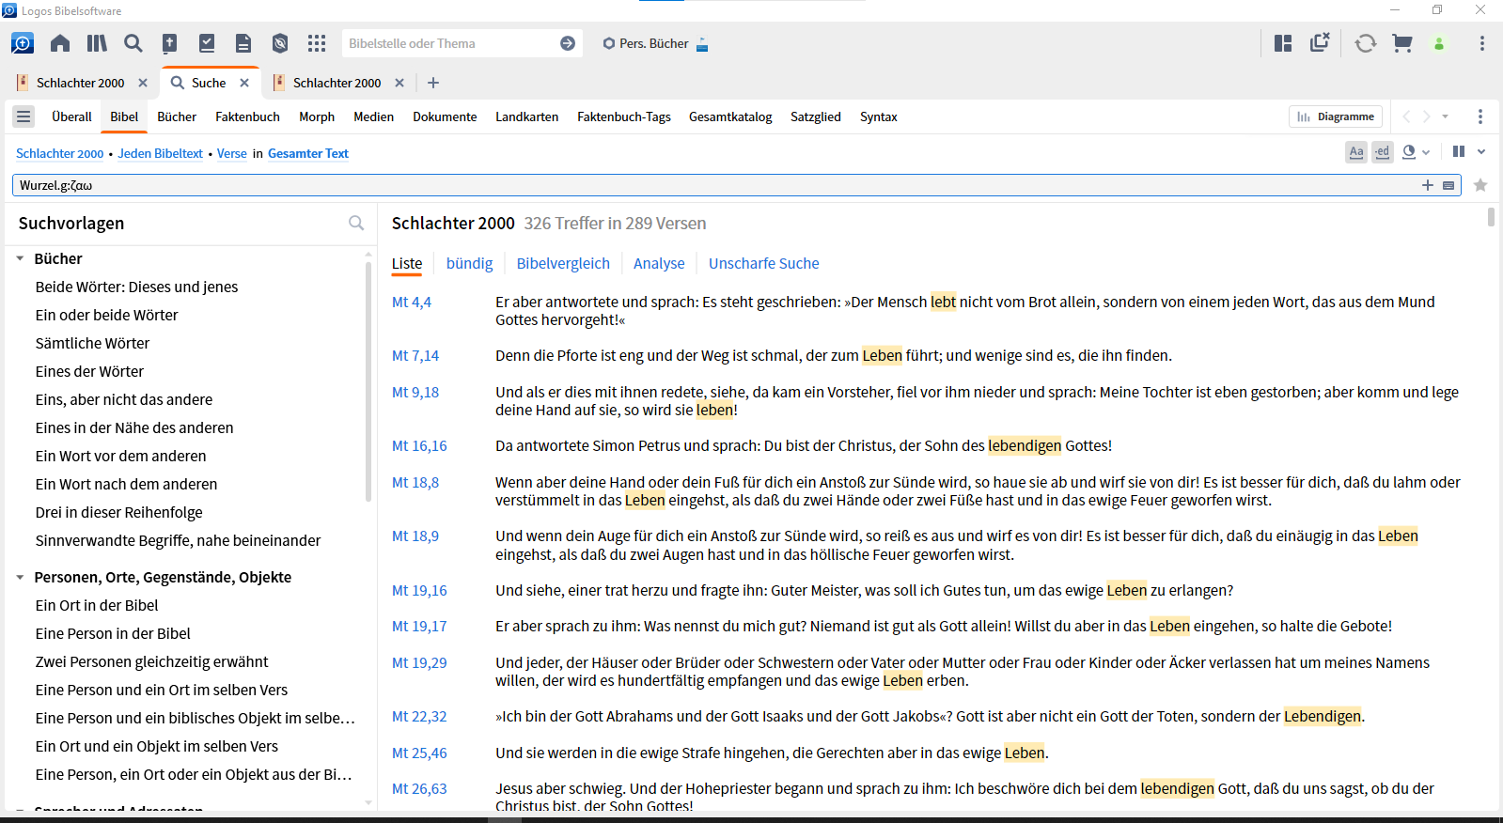Screen dimensions: 1503x823
Task: Open the Library books icon
Action: click(97, 43)
